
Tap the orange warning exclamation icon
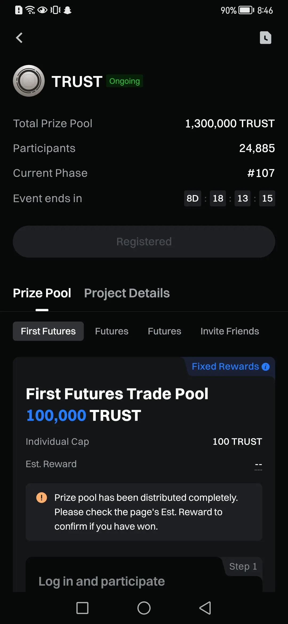point(42,498)
